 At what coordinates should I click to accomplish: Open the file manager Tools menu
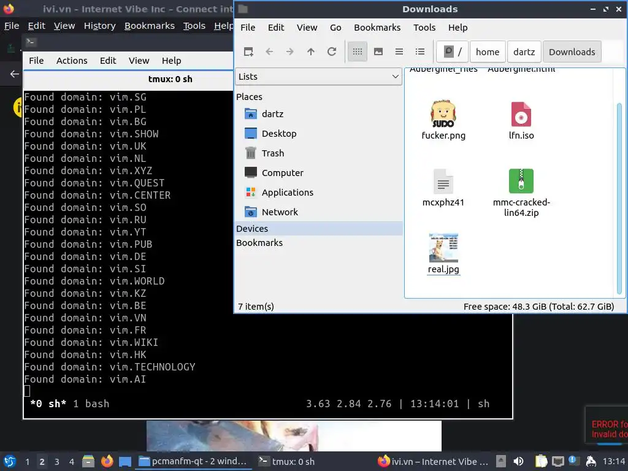pyautogui.click(x=424, y=27)
